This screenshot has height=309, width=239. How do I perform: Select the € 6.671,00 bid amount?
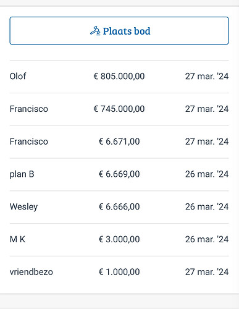point(119,142)
